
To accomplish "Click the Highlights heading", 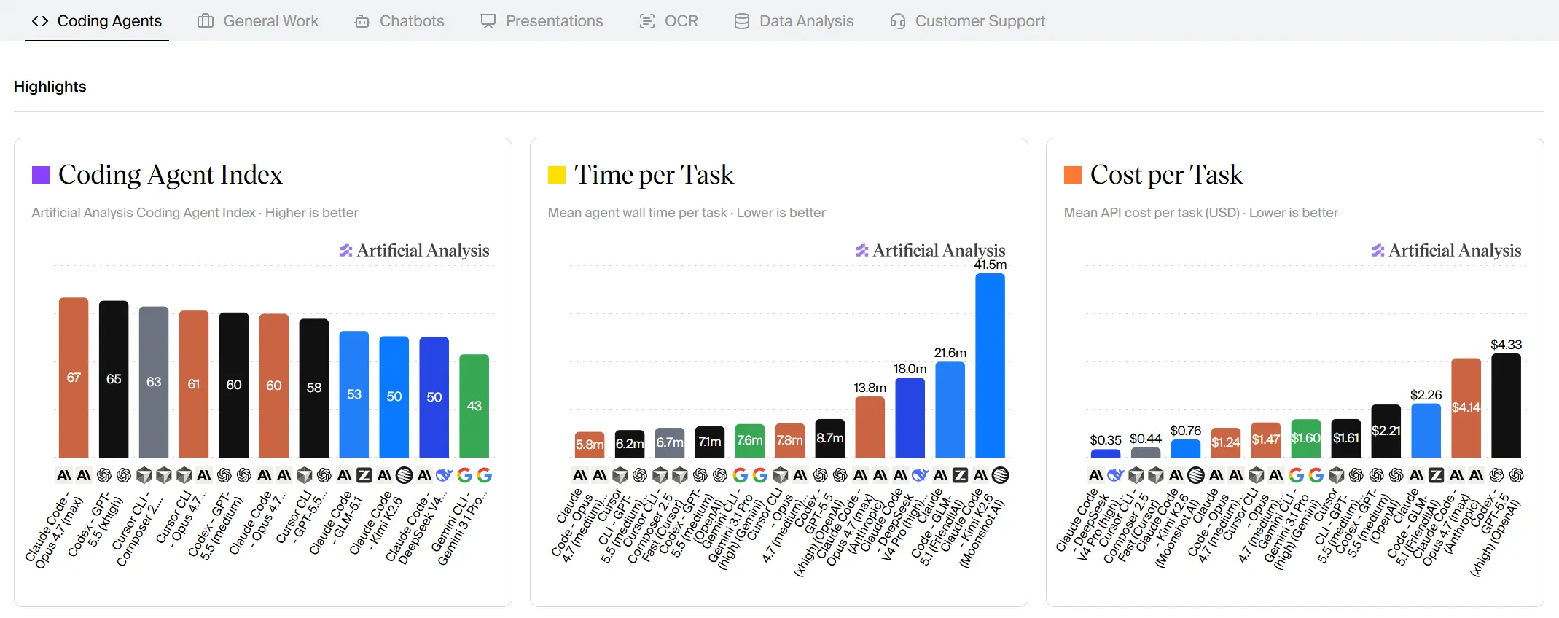I will [x=50, y=87].
